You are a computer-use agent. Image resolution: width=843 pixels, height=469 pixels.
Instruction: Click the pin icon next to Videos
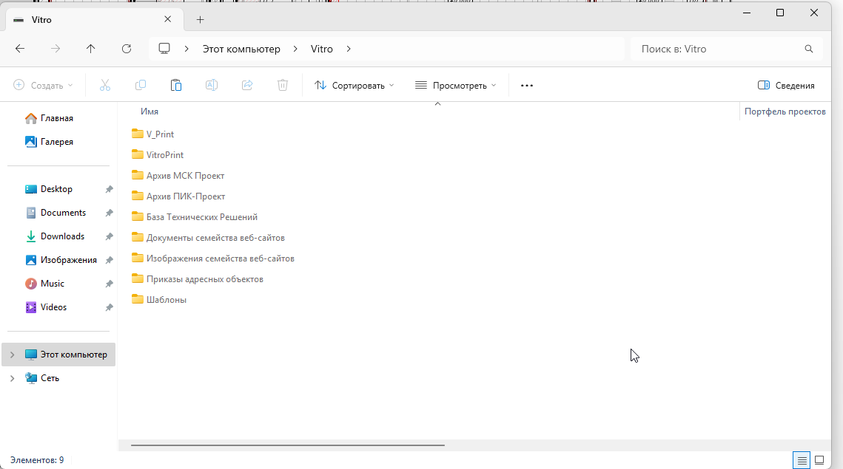tap(109, 307)
